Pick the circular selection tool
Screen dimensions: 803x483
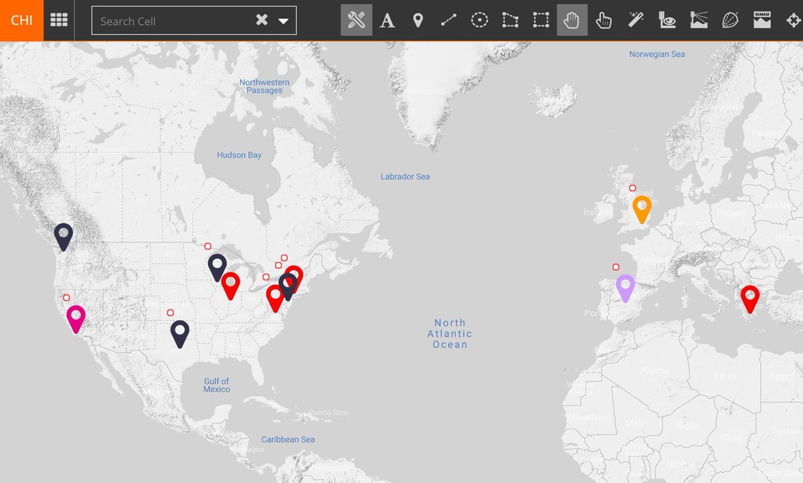point(479,20)
